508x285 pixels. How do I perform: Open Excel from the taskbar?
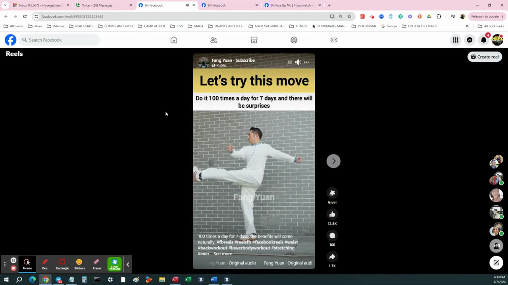(188, 279)
